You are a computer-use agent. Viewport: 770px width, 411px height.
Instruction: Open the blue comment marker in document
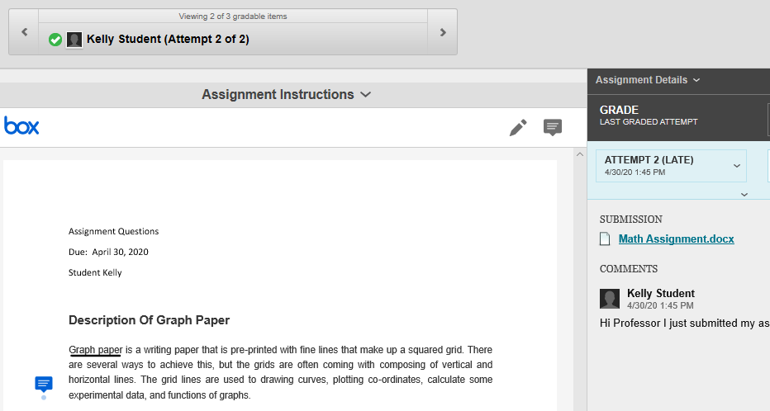[x=44, y=384]
